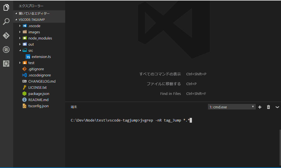Expand the test folder arrow
The image size is (281, 168).
(x=20, y=63)
